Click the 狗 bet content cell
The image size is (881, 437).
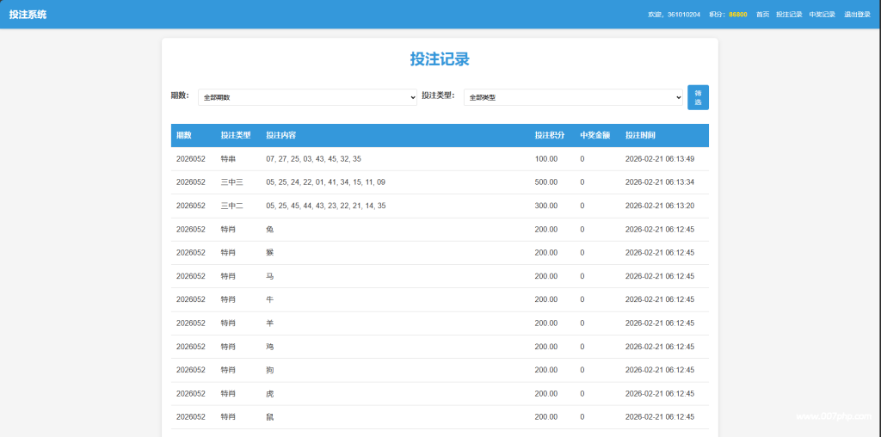point(269,370)
